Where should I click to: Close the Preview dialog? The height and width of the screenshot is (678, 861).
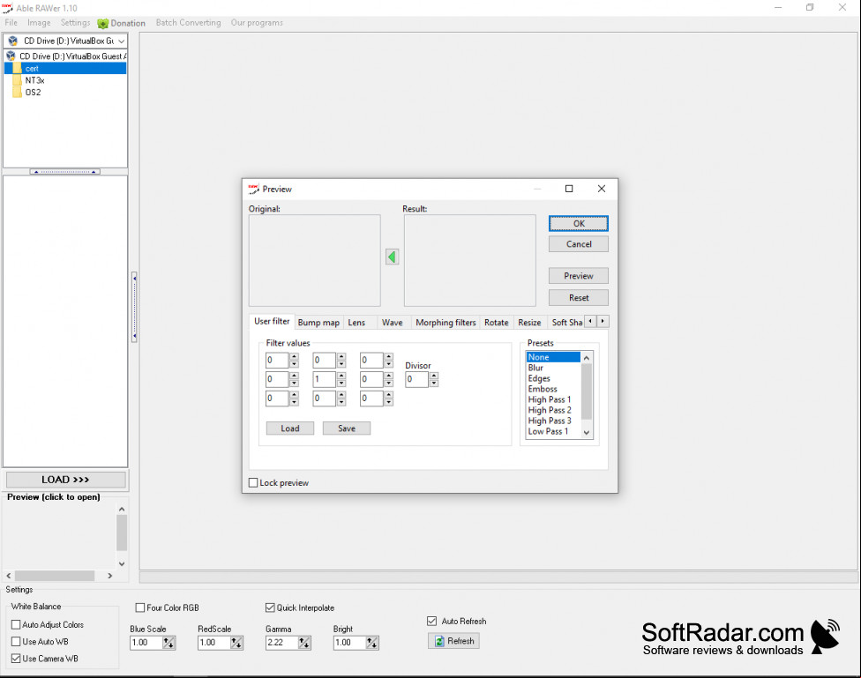pos(602,189)
